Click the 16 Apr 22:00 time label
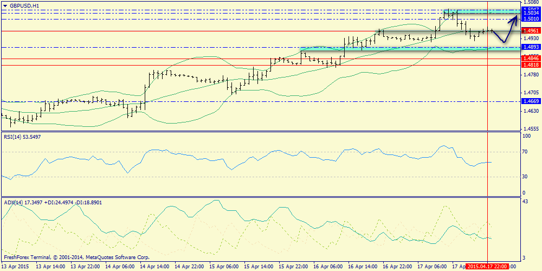 point(397,267)
